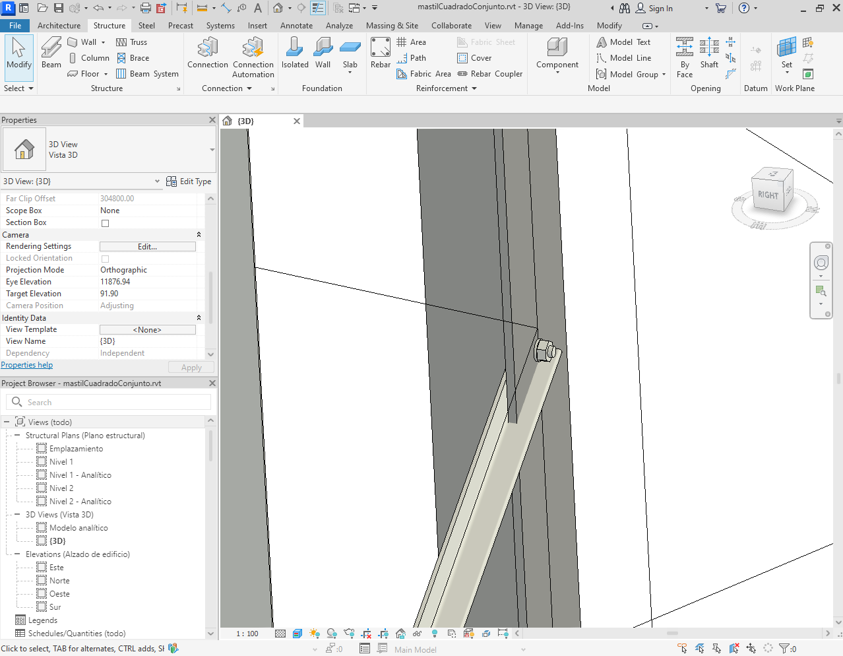Image resolution: width=843 pixels, height=656 pixels.
Task: Open the Floor tool dropdown arrow
Action: pos(106,74)
